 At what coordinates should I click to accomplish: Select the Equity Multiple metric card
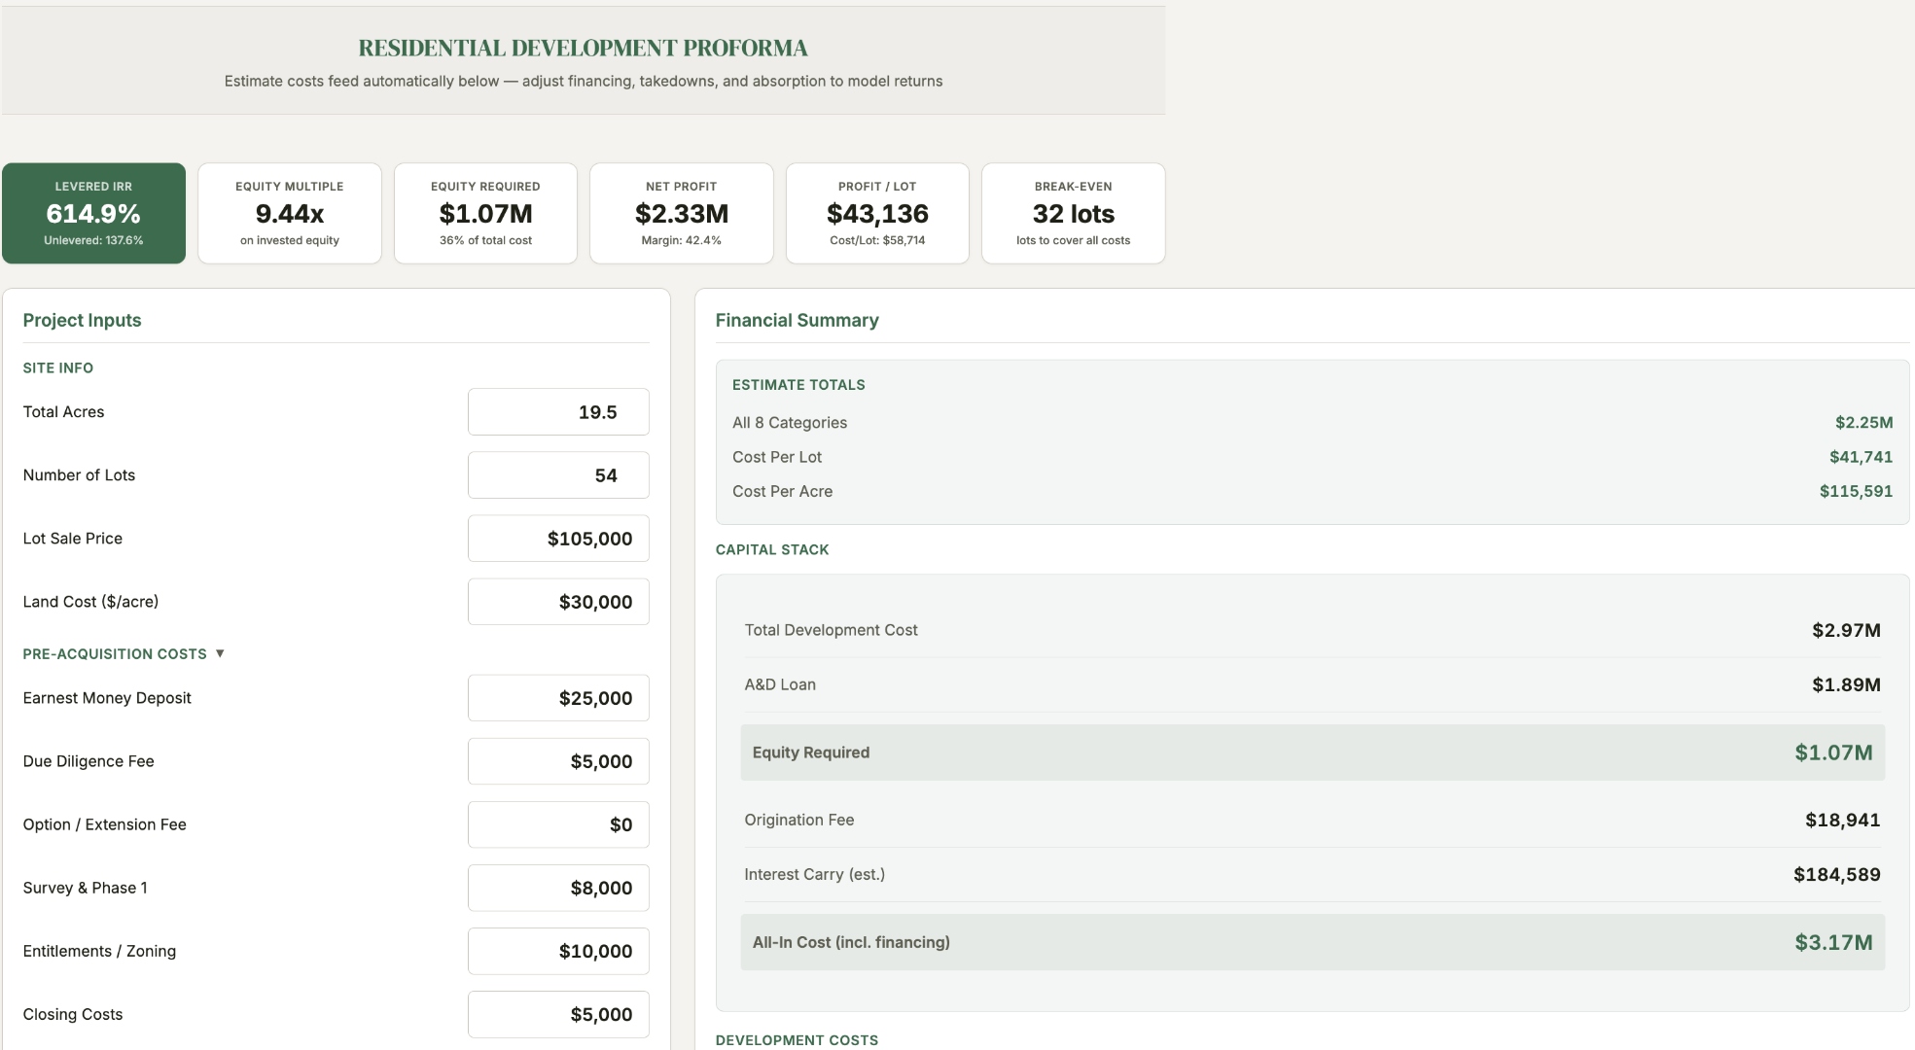click(289, 212)
